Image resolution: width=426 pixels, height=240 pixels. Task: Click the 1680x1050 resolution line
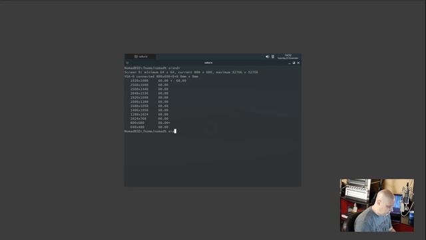(x=149, y=106)
